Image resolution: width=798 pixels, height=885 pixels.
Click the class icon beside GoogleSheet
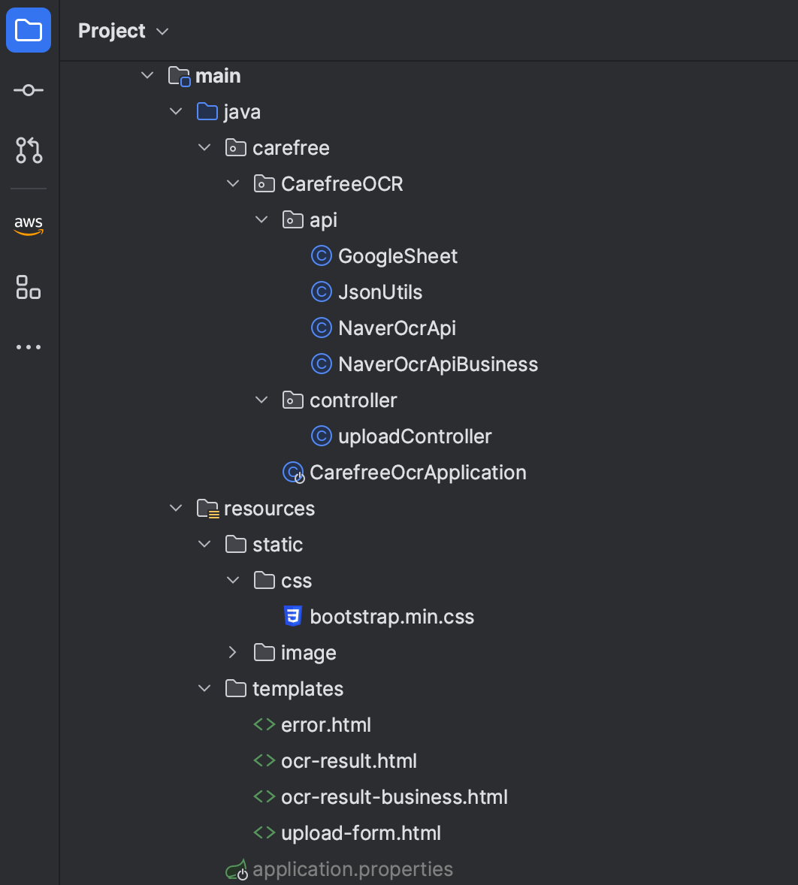click(321, 255)
